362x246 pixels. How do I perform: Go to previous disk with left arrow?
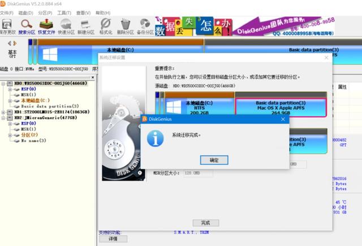tap(10, 43)
